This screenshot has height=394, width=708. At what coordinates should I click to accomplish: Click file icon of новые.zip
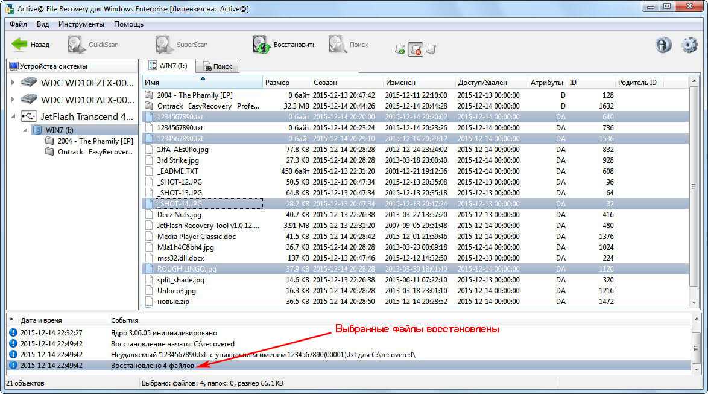(149, 301)
